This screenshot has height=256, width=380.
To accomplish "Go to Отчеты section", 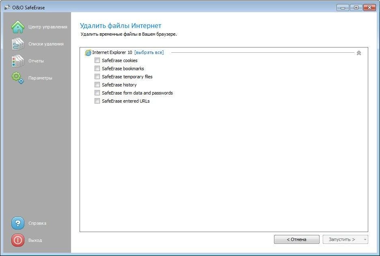I will click(x=36, y=61).
